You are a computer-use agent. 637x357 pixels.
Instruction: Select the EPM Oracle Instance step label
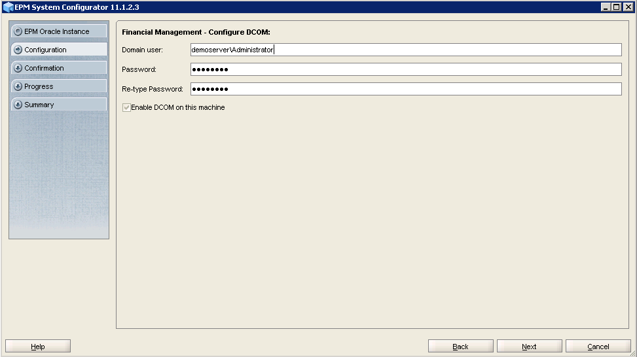56,31
